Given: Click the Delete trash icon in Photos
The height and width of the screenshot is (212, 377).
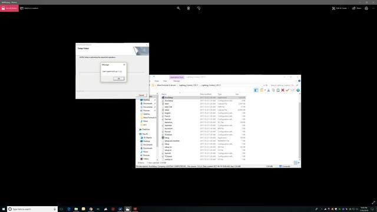Looking at the screenshot, I should pyautogui.click(x=188, y=8).
